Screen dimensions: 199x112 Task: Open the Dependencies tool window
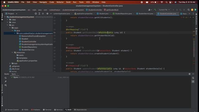point(80,110)
